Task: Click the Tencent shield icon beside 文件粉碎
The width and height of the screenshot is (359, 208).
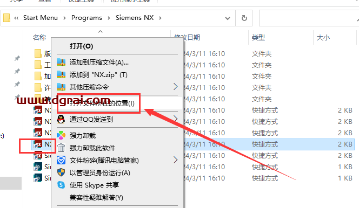Action: click(61, 161)
